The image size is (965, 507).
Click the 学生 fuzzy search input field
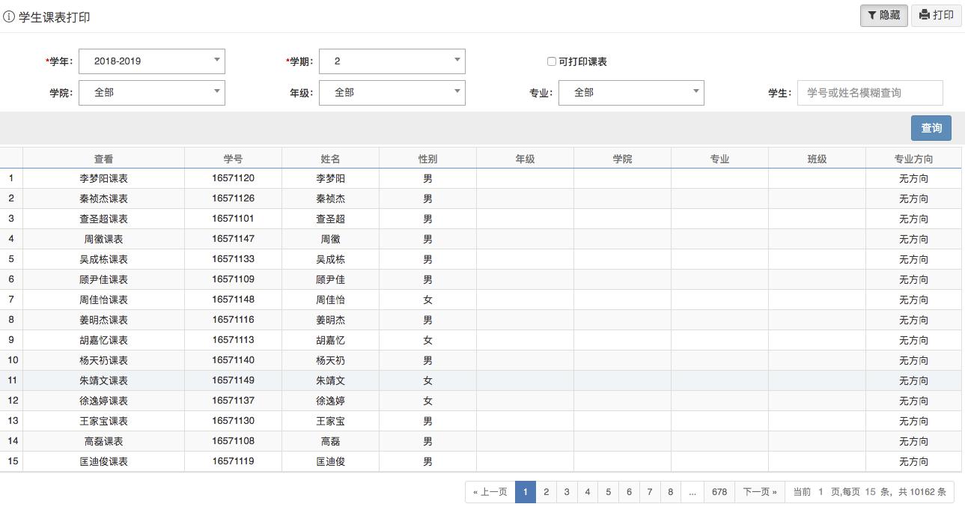point(870,92)
